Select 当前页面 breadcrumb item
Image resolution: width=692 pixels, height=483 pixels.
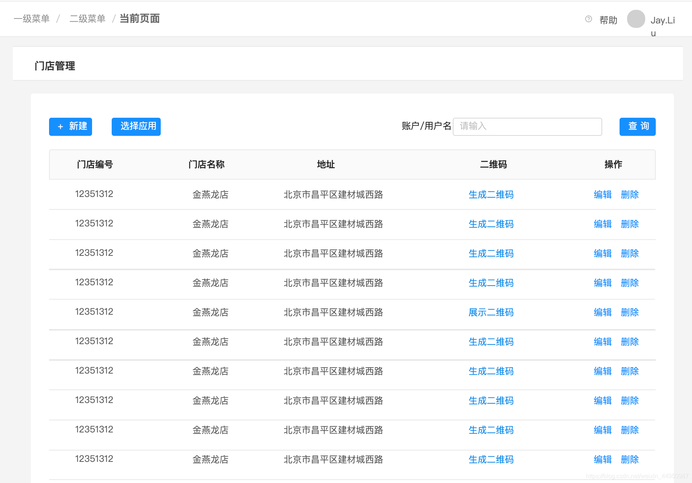[x=140, y=18]
